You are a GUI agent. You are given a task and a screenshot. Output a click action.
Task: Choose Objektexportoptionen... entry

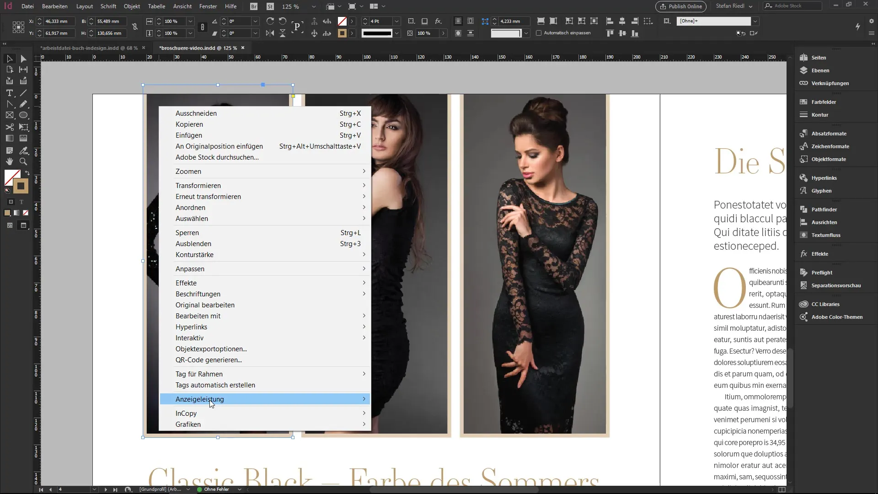[265, 349]
